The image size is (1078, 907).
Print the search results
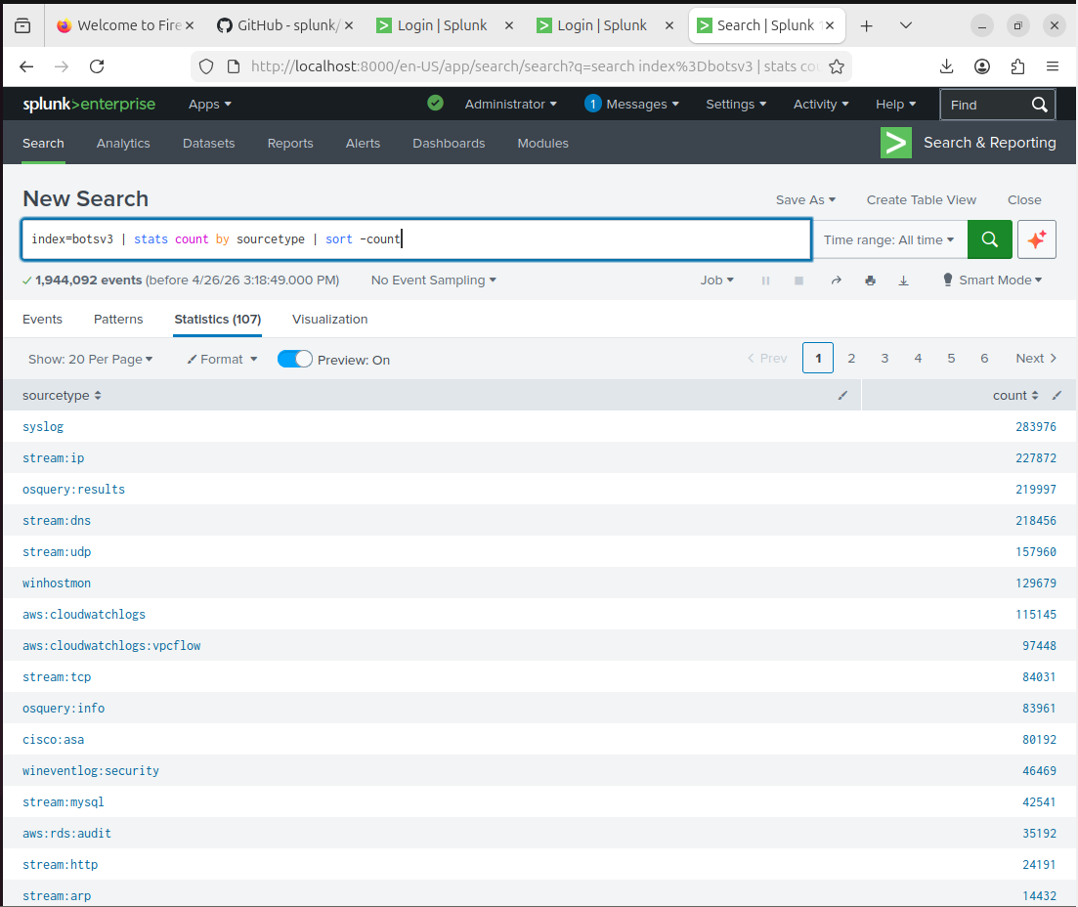tap(871, 281)
